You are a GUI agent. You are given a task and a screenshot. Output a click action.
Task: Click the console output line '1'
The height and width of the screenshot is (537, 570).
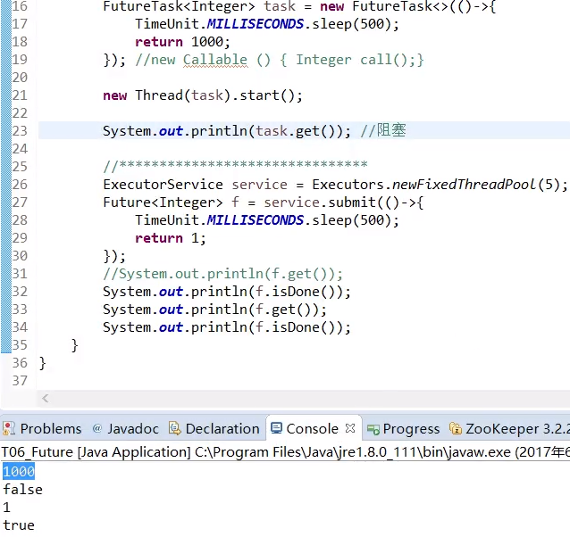click(x=6, y=508)
